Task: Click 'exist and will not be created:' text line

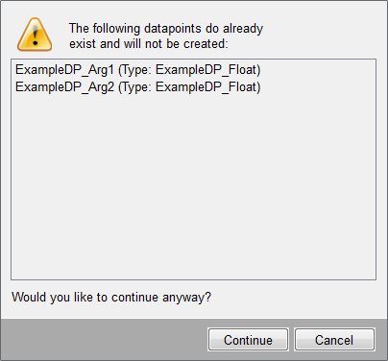Action: click(149, 44)
